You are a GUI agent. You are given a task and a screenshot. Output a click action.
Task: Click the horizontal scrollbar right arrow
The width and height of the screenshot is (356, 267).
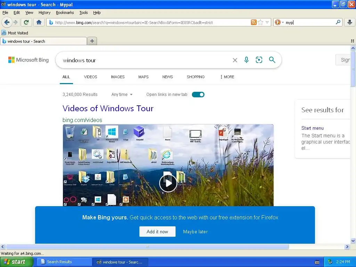pos(347,246)
